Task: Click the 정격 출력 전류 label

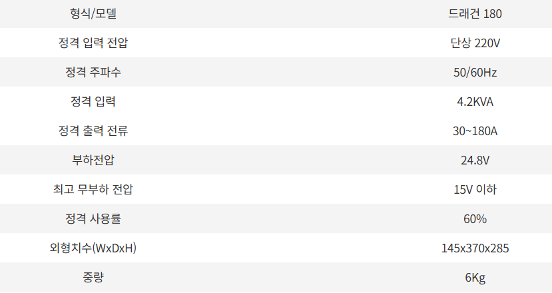Action: click(x=93, y=131)
